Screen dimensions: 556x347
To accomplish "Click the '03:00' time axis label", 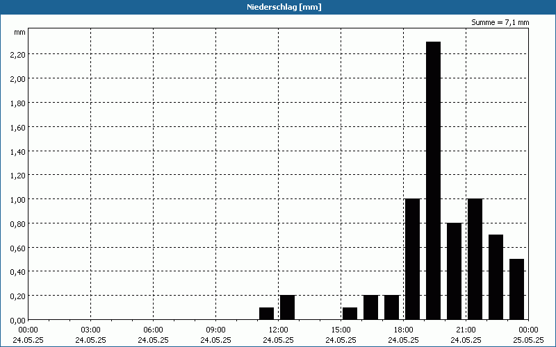I will pyautogui.click(x=91, y=330).
